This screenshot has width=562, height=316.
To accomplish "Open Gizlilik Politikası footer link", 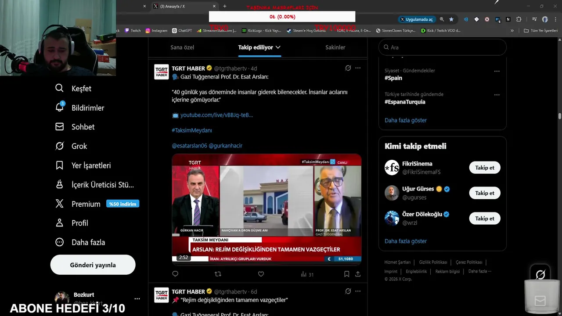I will click(x=433, y=262).
